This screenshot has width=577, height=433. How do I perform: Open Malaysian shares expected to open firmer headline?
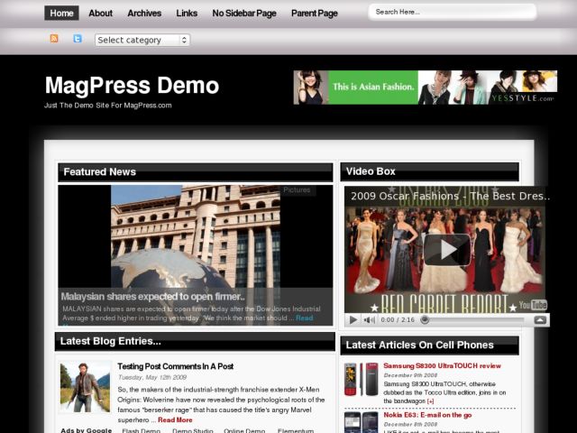tap(152, 297)
